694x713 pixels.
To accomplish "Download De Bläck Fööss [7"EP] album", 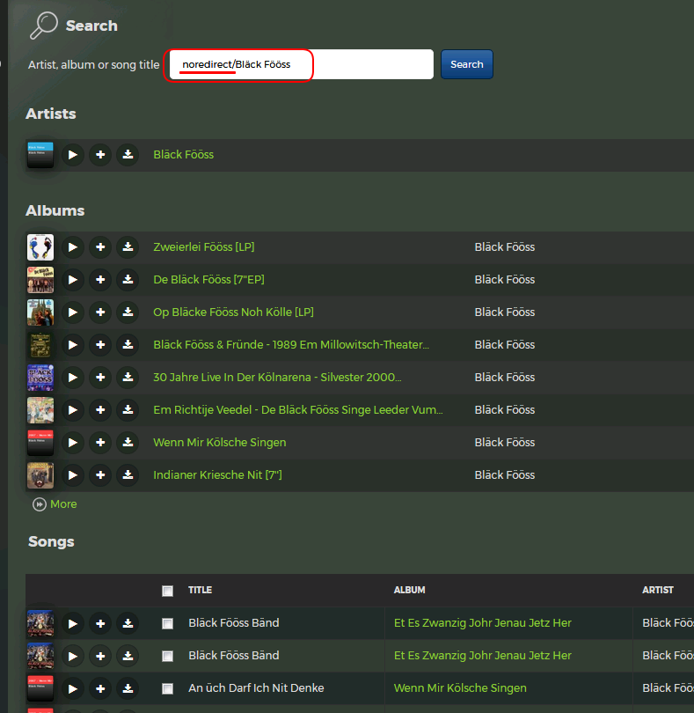I will pyautogui.click(x=128, y=280).
